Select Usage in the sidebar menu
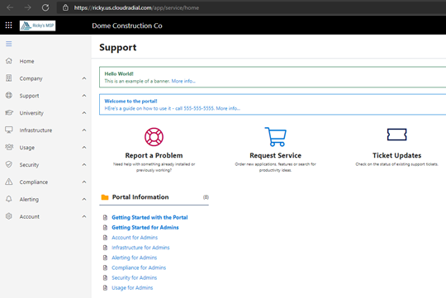Viewport: 446px width, 298px height. (27, 148)
